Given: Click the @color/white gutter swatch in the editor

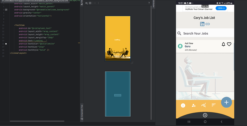Looking at the screenshot, I should (6, 44).
